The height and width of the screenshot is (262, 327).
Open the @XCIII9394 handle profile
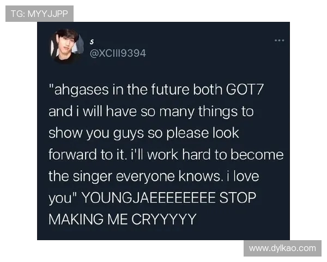click(118, 53)
